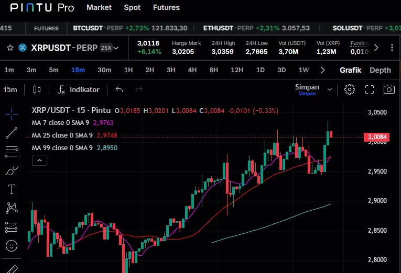Expand the Simpan layout dropdown arrow
The image size is (401, 273).
click(330, 89)
